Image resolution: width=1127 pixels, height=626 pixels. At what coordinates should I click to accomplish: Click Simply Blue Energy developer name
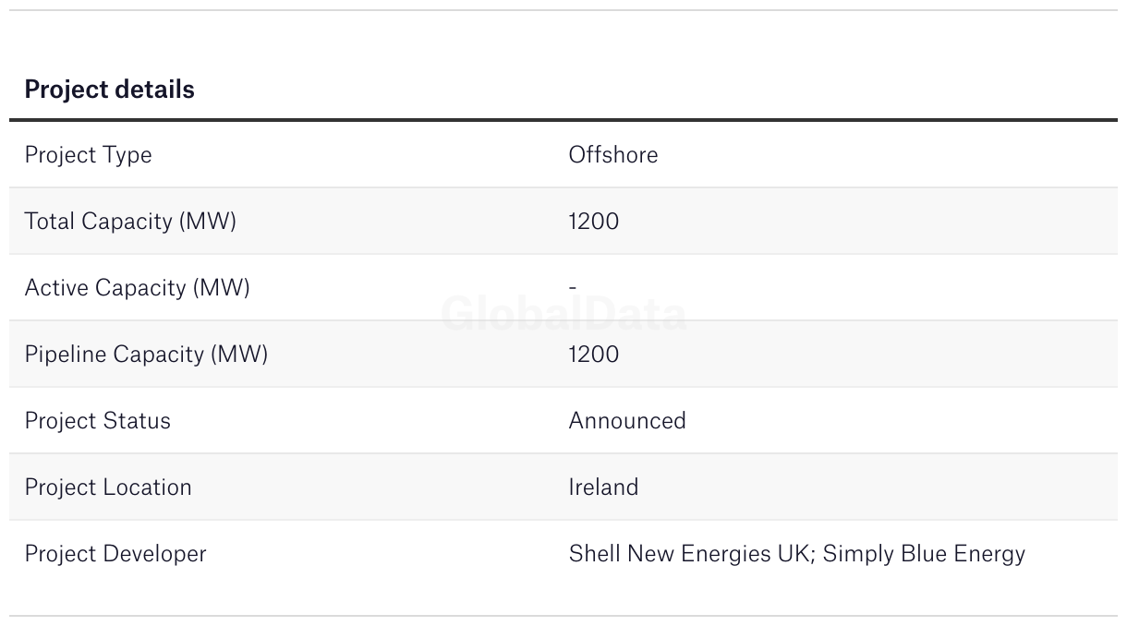924,554
